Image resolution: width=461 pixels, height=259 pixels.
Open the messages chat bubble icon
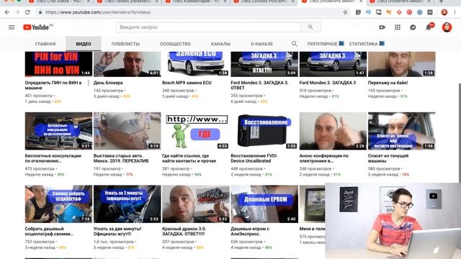click(x=413, y=27)
